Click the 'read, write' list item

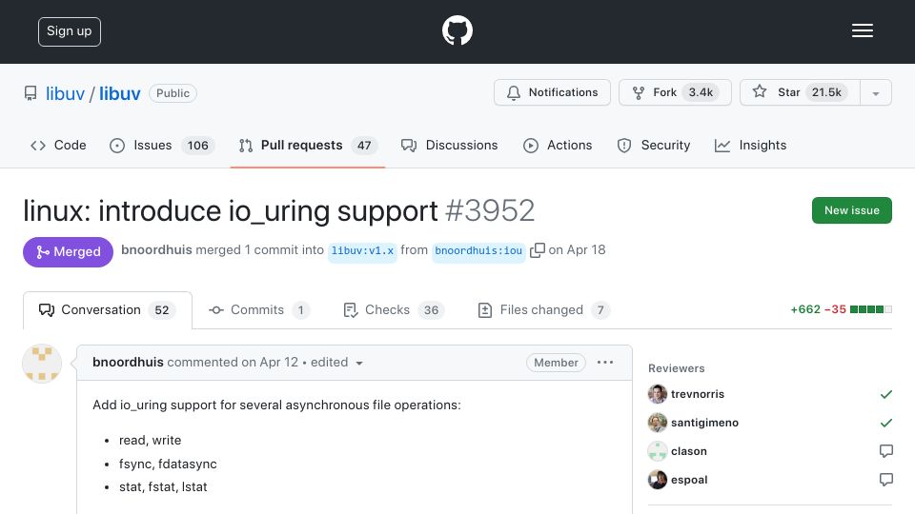coord(150,440)
